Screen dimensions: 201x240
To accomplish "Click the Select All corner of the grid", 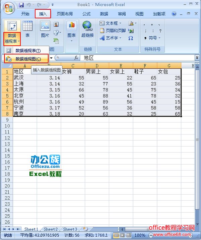I will pyautogui.click(x=7, y=66).
